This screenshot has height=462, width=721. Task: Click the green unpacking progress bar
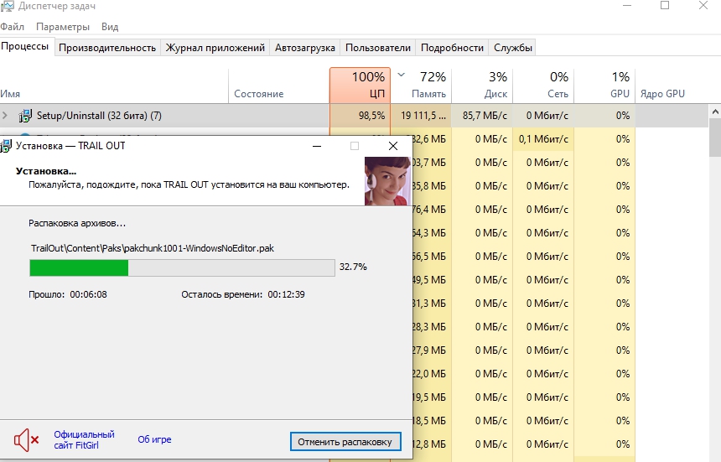pos(182,267)
